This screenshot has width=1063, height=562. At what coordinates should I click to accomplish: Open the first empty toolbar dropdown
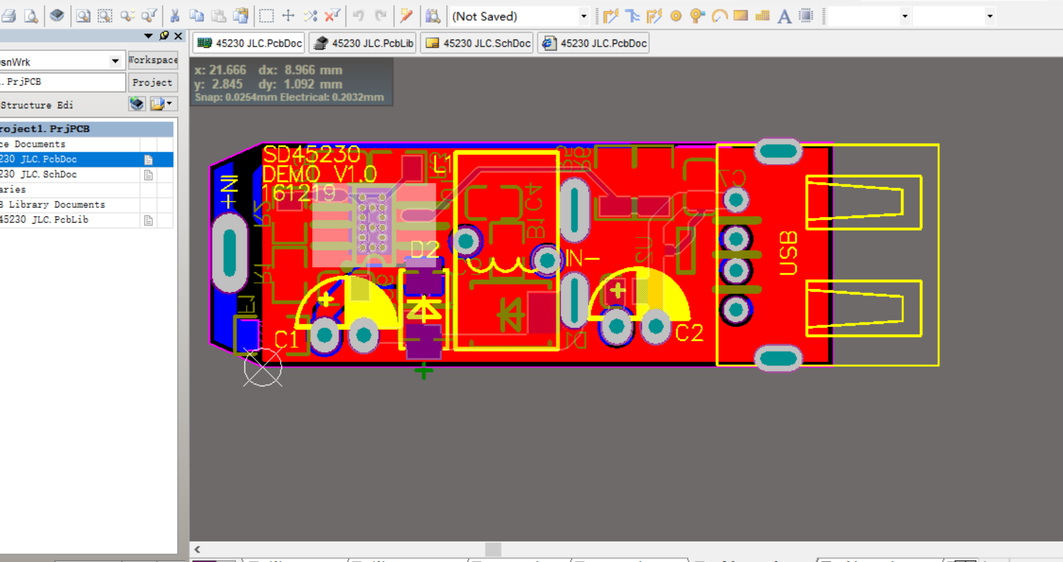click(x=905, y=16)
